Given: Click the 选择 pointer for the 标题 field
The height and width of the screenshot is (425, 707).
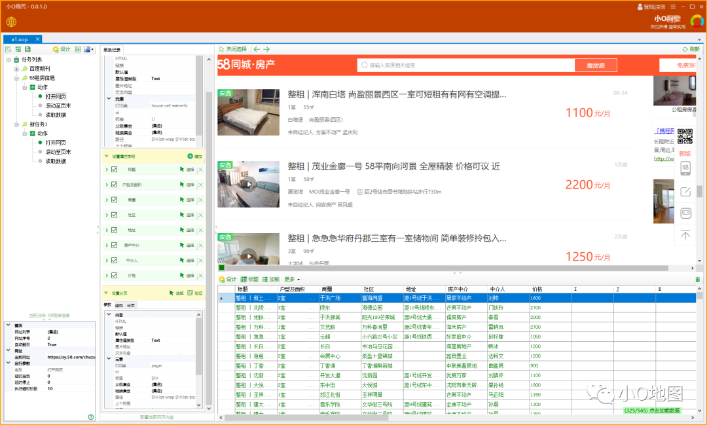Looking at the screenshot, I should (x=187, y=170).
